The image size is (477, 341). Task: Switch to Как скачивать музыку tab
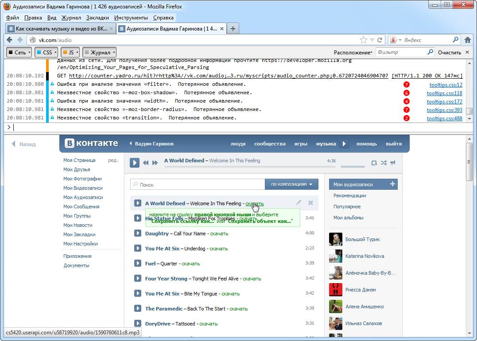click(61, 29)
